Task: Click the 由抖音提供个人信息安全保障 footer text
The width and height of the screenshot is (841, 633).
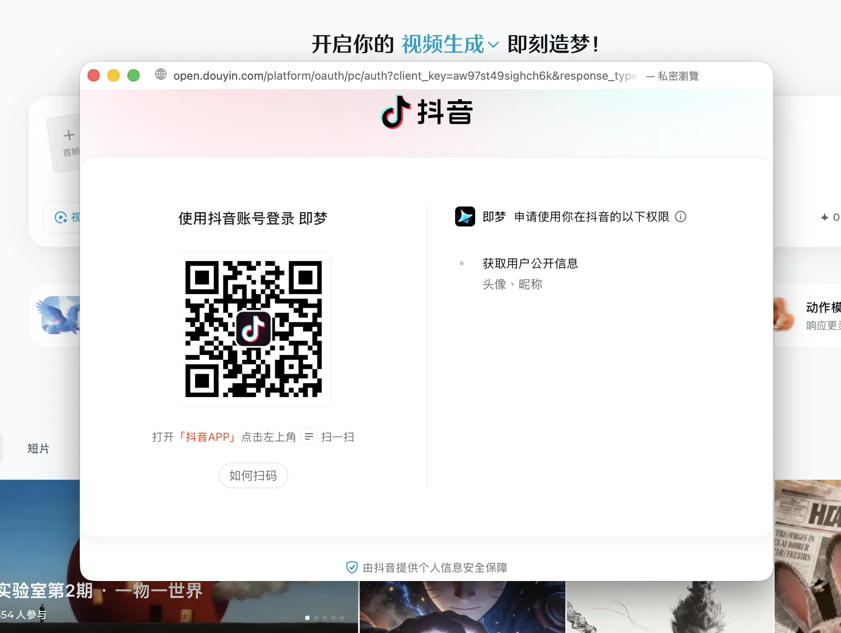Action: click(x=435, y=567)
